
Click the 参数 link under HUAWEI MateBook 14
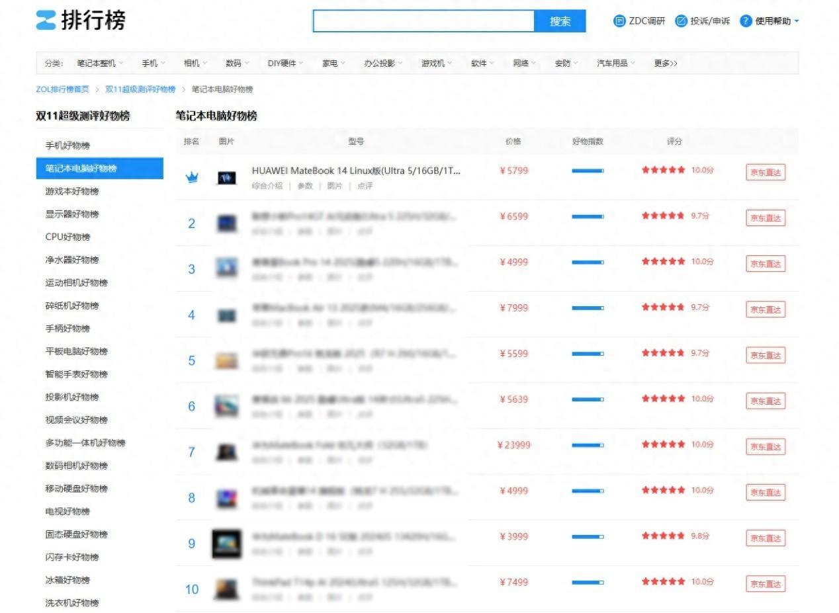(304, 186)
